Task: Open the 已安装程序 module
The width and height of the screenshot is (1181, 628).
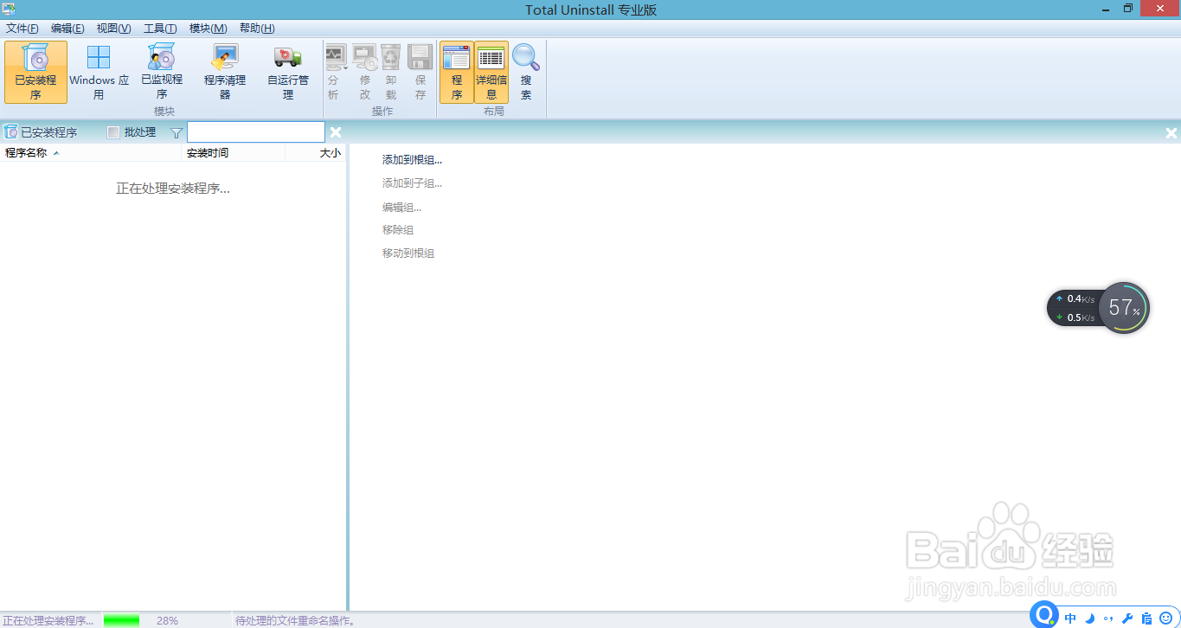Action: click(35, 72)
